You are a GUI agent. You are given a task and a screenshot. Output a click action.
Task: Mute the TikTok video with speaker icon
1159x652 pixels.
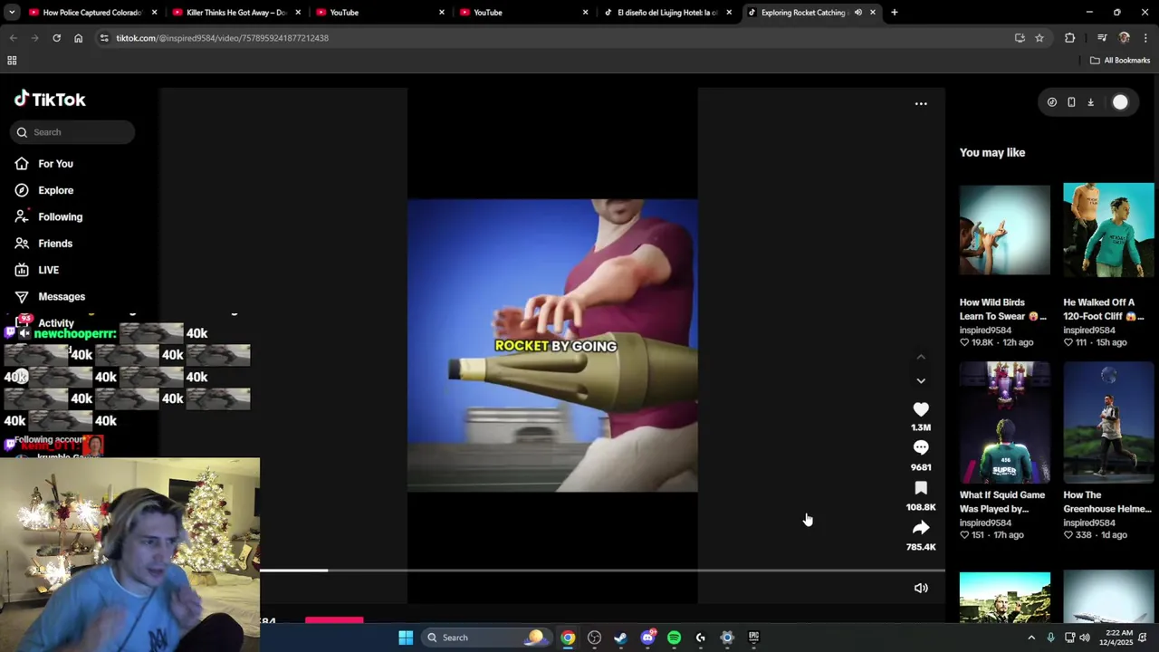coord(921,589)
